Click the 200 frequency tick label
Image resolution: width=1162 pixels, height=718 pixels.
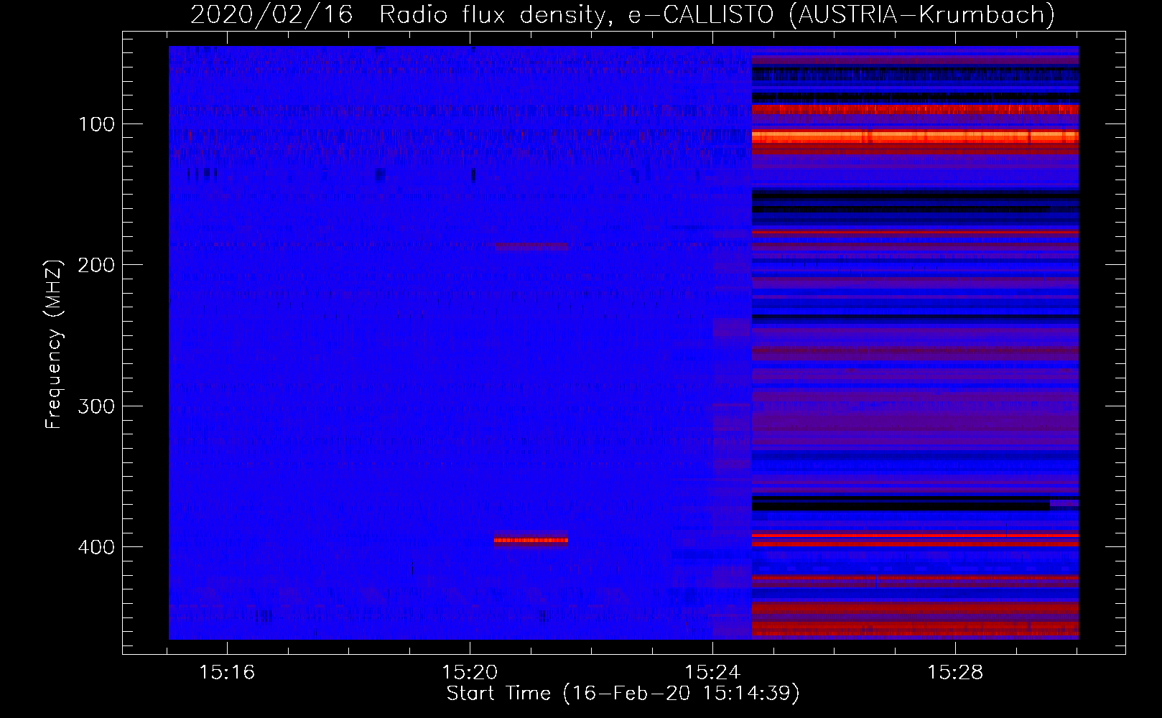tap(97, 266)
